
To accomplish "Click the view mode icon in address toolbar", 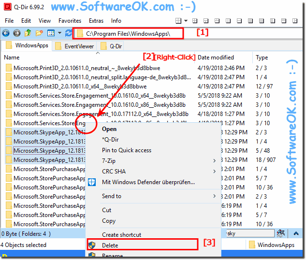I will tap(51, 33).
